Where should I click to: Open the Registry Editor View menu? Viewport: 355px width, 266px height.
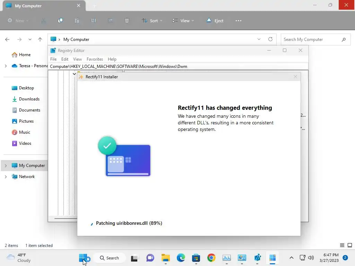coord(77,59)
